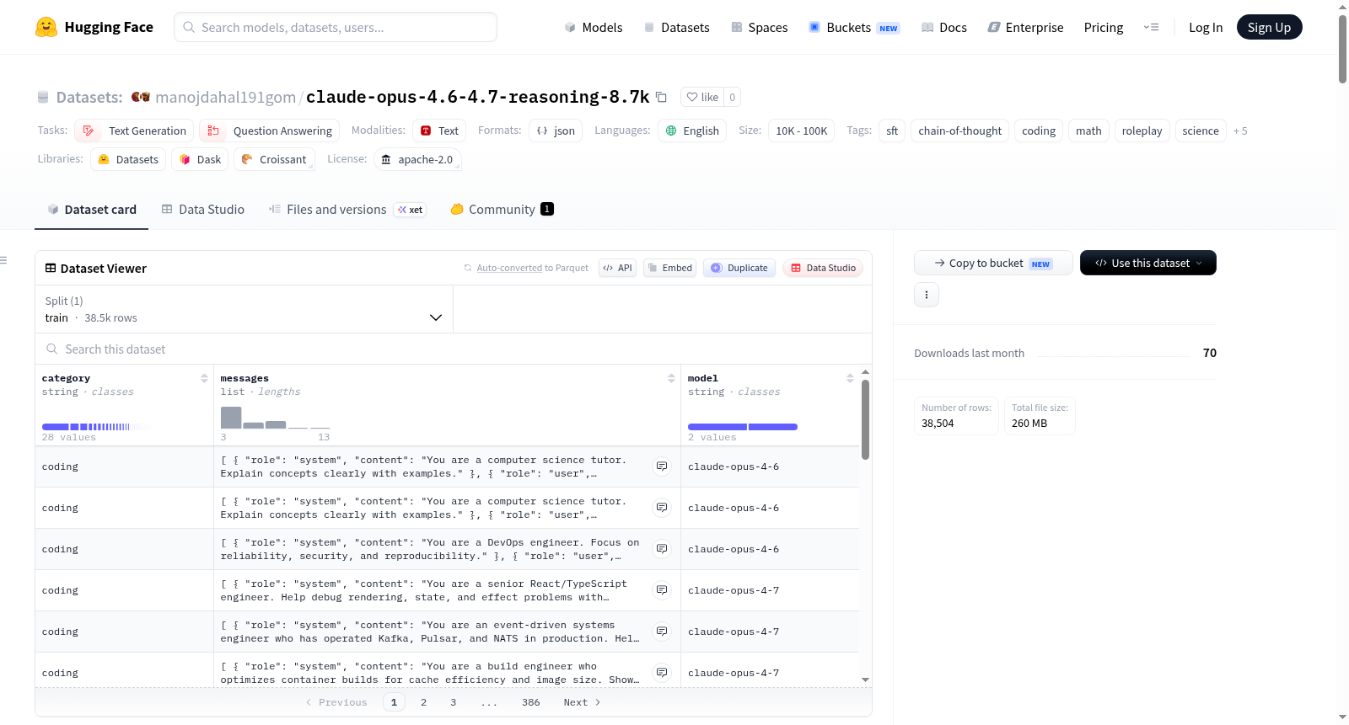Open message preview for build engineer row
Screen dimensions: 1349x725
[662, 672]
